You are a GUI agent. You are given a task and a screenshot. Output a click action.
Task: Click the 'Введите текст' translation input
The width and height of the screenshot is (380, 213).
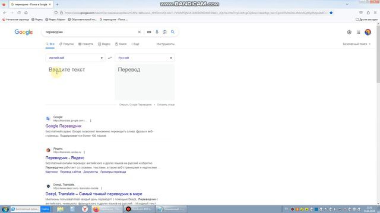tap(75, 82)
